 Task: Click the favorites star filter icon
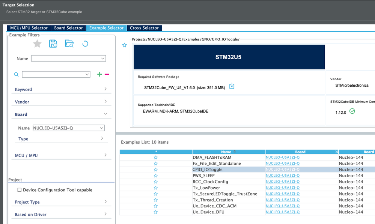(37, 44)
